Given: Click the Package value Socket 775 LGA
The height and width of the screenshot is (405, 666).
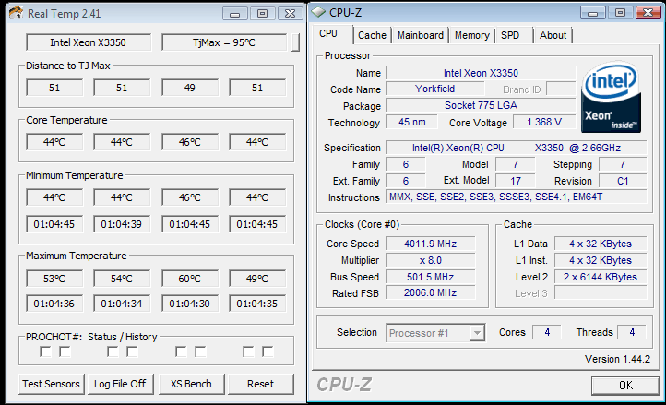Looking at the screenshot, I should coord(481,105).
